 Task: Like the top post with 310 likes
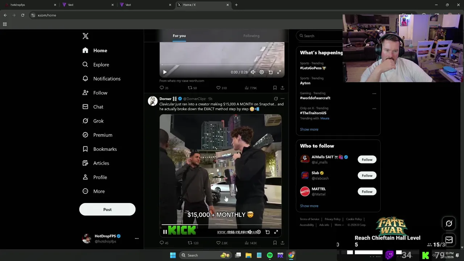pos(221,88)
